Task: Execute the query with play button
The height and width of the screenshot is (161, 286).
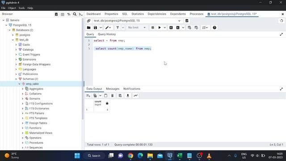Action: coord(160,28)
